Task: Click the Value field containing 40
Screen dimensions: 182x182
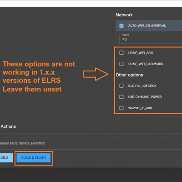Action: pos(151,39)
